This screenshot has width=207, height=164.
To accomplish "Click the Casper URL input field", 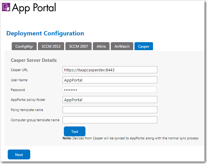I will click(x=110, y=70).
